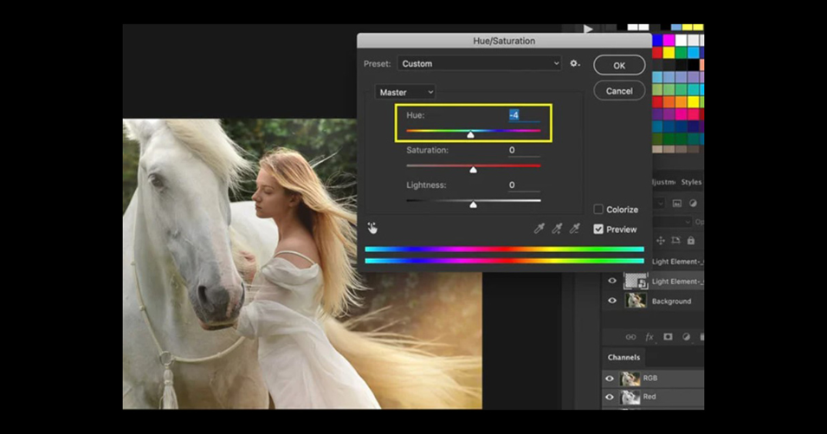Switch to the Adjustments tab
Image resolution: width=827 pixels, height=434 pixels.
[x=663, y=182]
